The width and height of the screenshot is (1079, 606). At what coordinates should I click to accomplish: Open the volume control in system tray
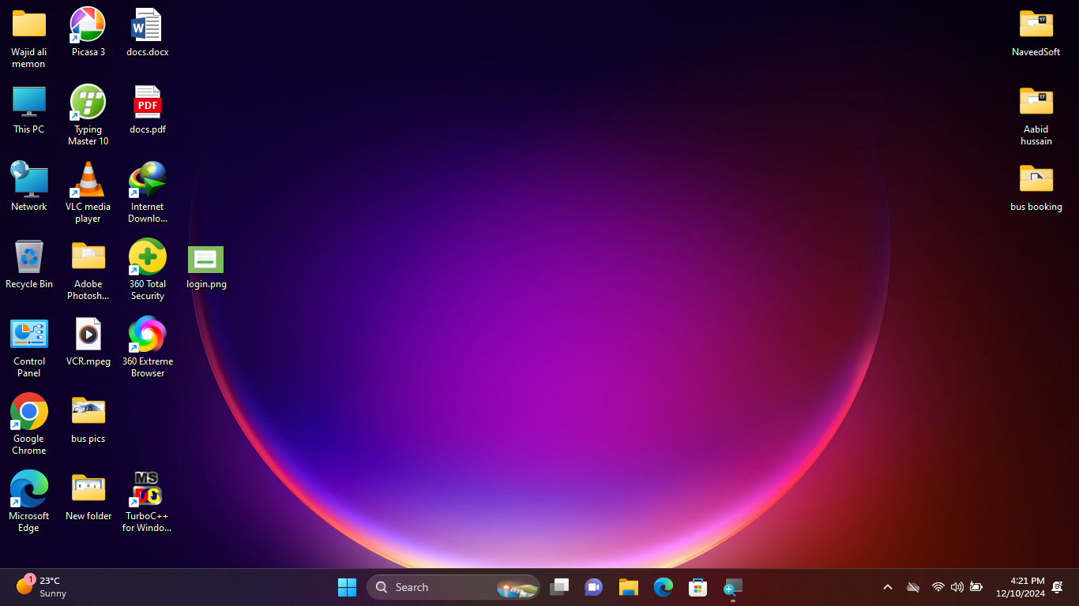point(957,587)
